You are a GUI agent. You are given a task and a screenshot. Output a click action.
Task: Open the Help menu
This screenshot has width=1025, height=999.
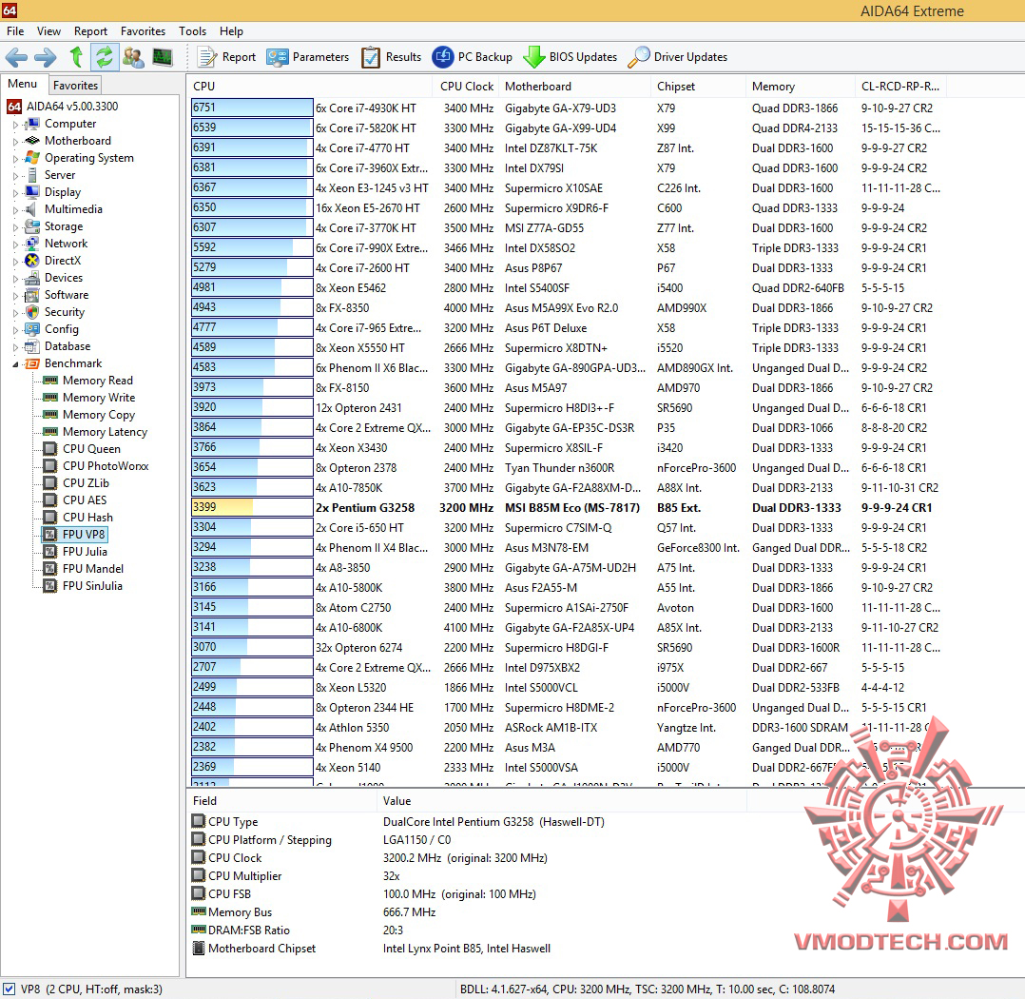(231, 31)
